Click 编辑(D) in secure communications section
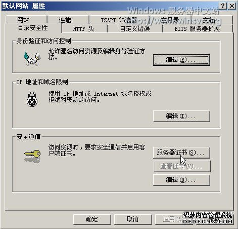This screenshot has width=238, height=229. [181, 180]
